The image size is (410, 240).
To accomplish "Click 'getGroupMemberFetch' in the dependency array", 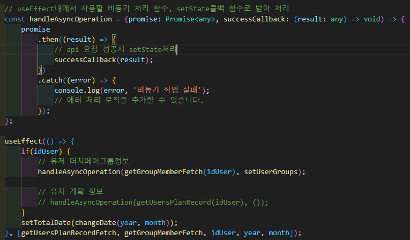I will click(x=163, y=233).
